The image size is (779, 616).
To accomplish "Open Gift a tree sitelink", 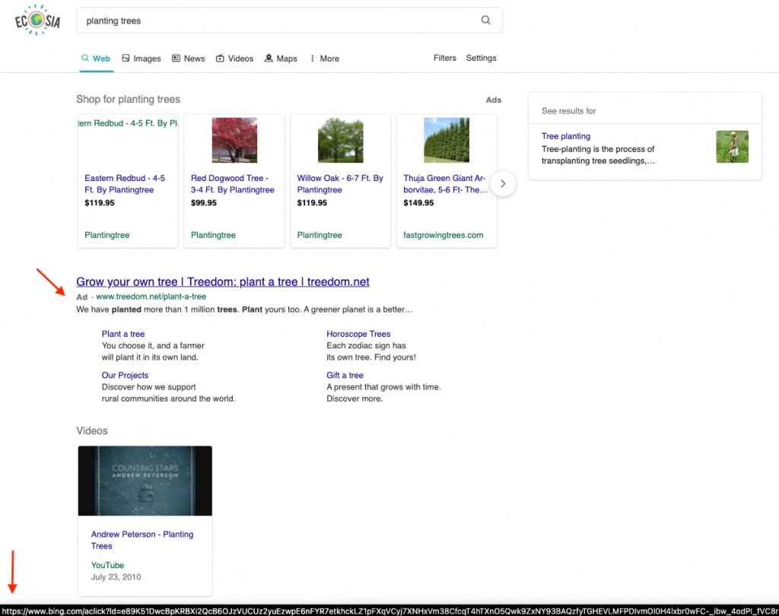I will (345, 375).
